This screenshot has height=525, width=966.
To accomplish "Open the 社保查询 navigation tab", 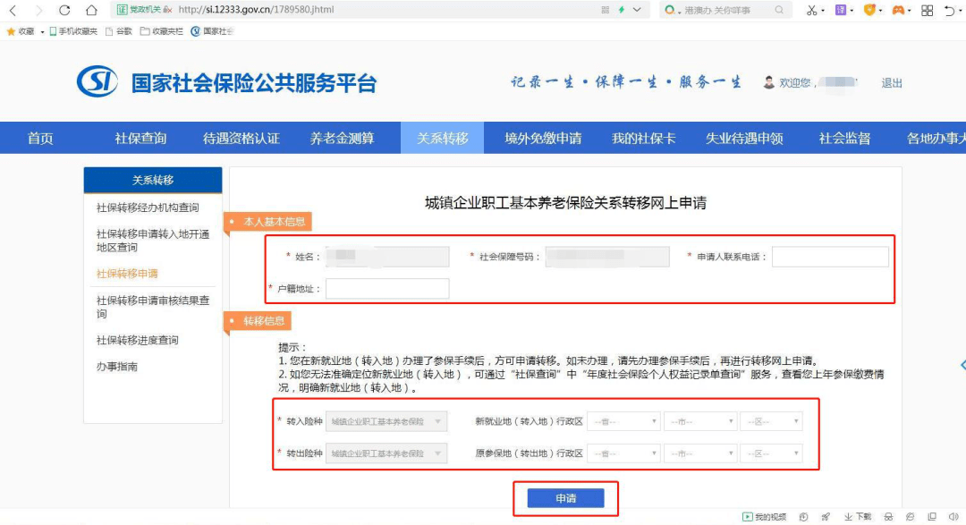I will pyautogui.click(x=140, y=138).
